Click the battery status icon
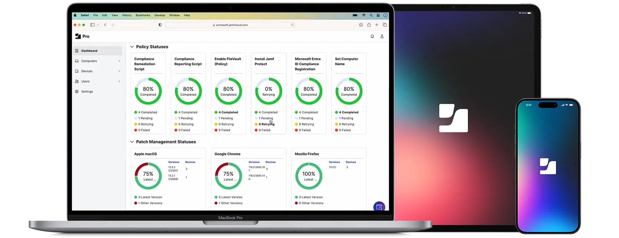 click(x=355, y=15)
